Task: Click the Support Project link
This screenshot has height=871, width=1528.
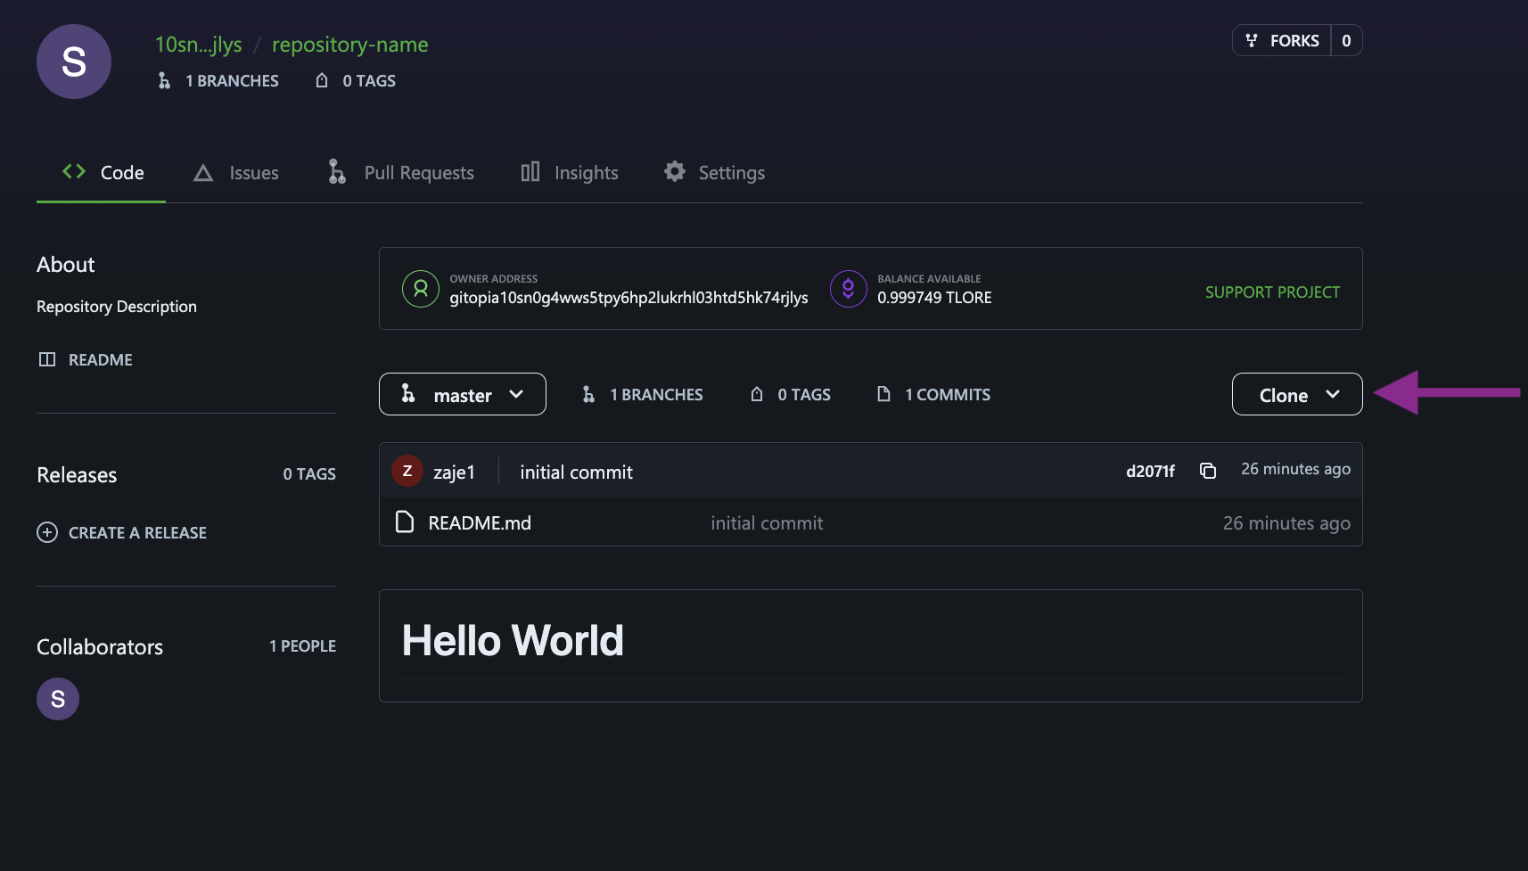Action: point(1272,292)
